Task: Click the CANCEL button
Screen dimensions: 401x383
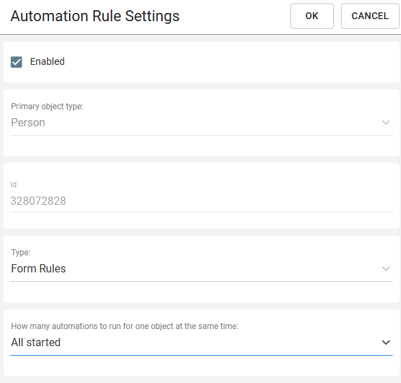Action: click(x=370, y=16)
